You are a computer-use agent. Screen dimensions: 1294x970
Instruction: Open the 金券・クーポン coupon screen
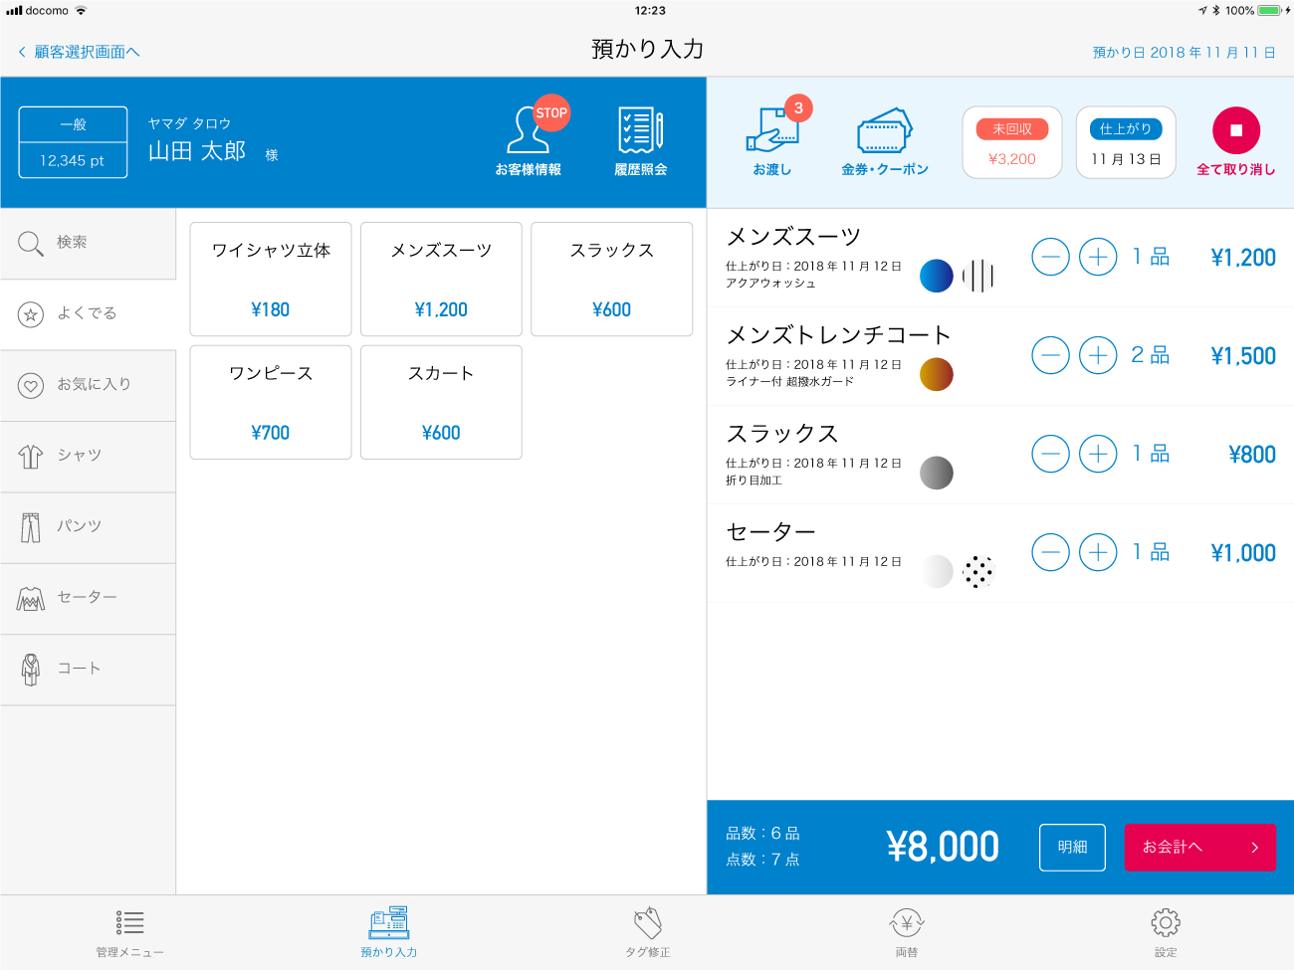click(885, 141)
